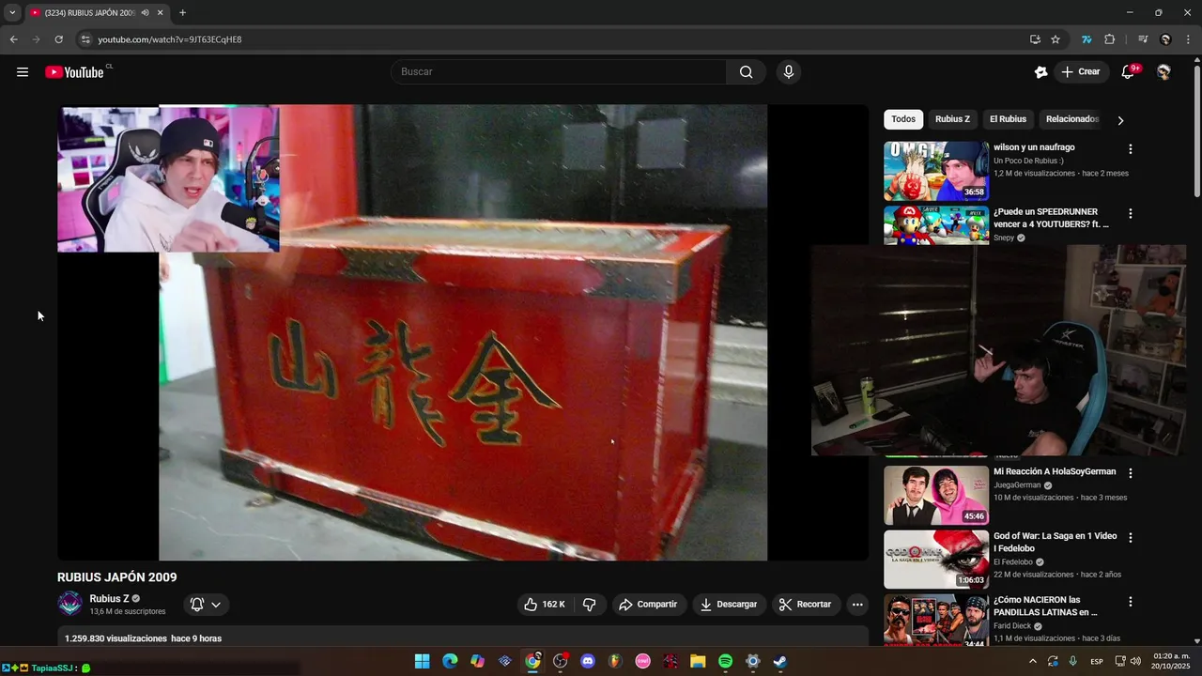Open File Explorer from the taskbar
Image resolution: width=1202 pixels, height=676 pixels.
pyautogui.click(x=698, y=662)
